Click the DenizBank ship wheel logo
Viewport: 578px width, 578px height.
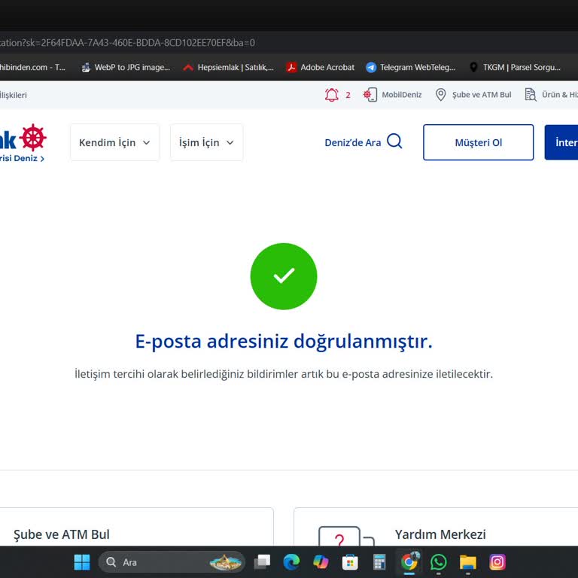(33, 138)
